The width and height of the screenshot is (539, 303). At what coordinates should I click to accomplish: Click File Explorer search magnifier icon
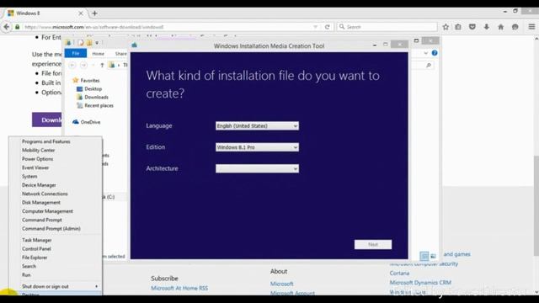[x=429, y=65]
